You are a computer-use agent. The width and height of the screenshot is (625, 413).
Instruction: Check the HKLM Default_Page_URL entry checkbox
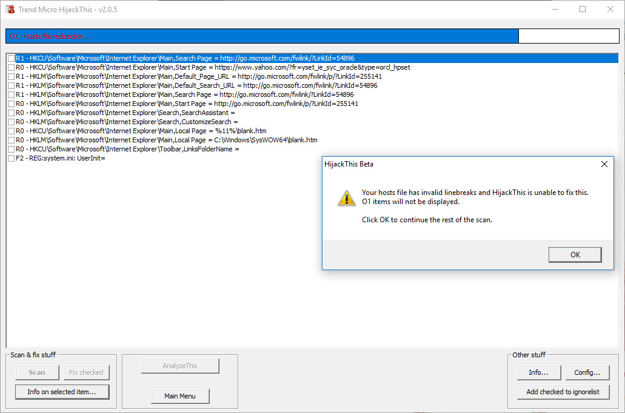click(11, 76)
